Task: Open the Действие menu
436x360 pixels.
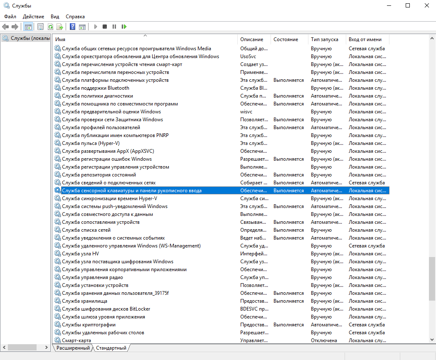Action: [33, 17]
